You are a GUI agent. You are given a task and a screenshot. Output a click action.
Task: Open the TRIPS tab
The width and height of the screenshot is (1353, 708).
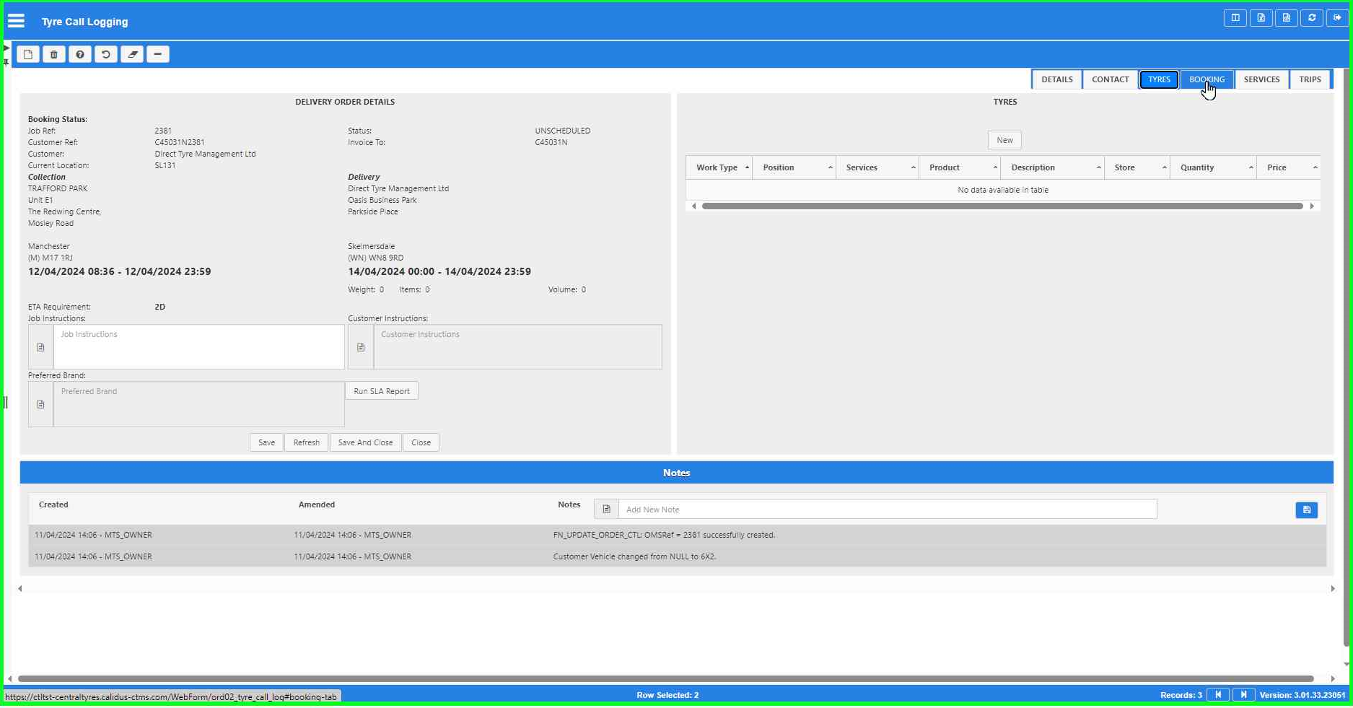pos(1310,79)
